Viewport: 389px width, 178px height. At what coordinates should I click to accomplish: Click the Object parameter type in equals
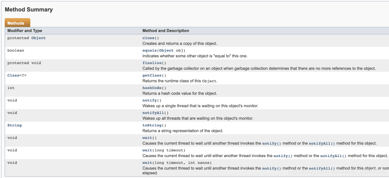[x=166, y=50]
